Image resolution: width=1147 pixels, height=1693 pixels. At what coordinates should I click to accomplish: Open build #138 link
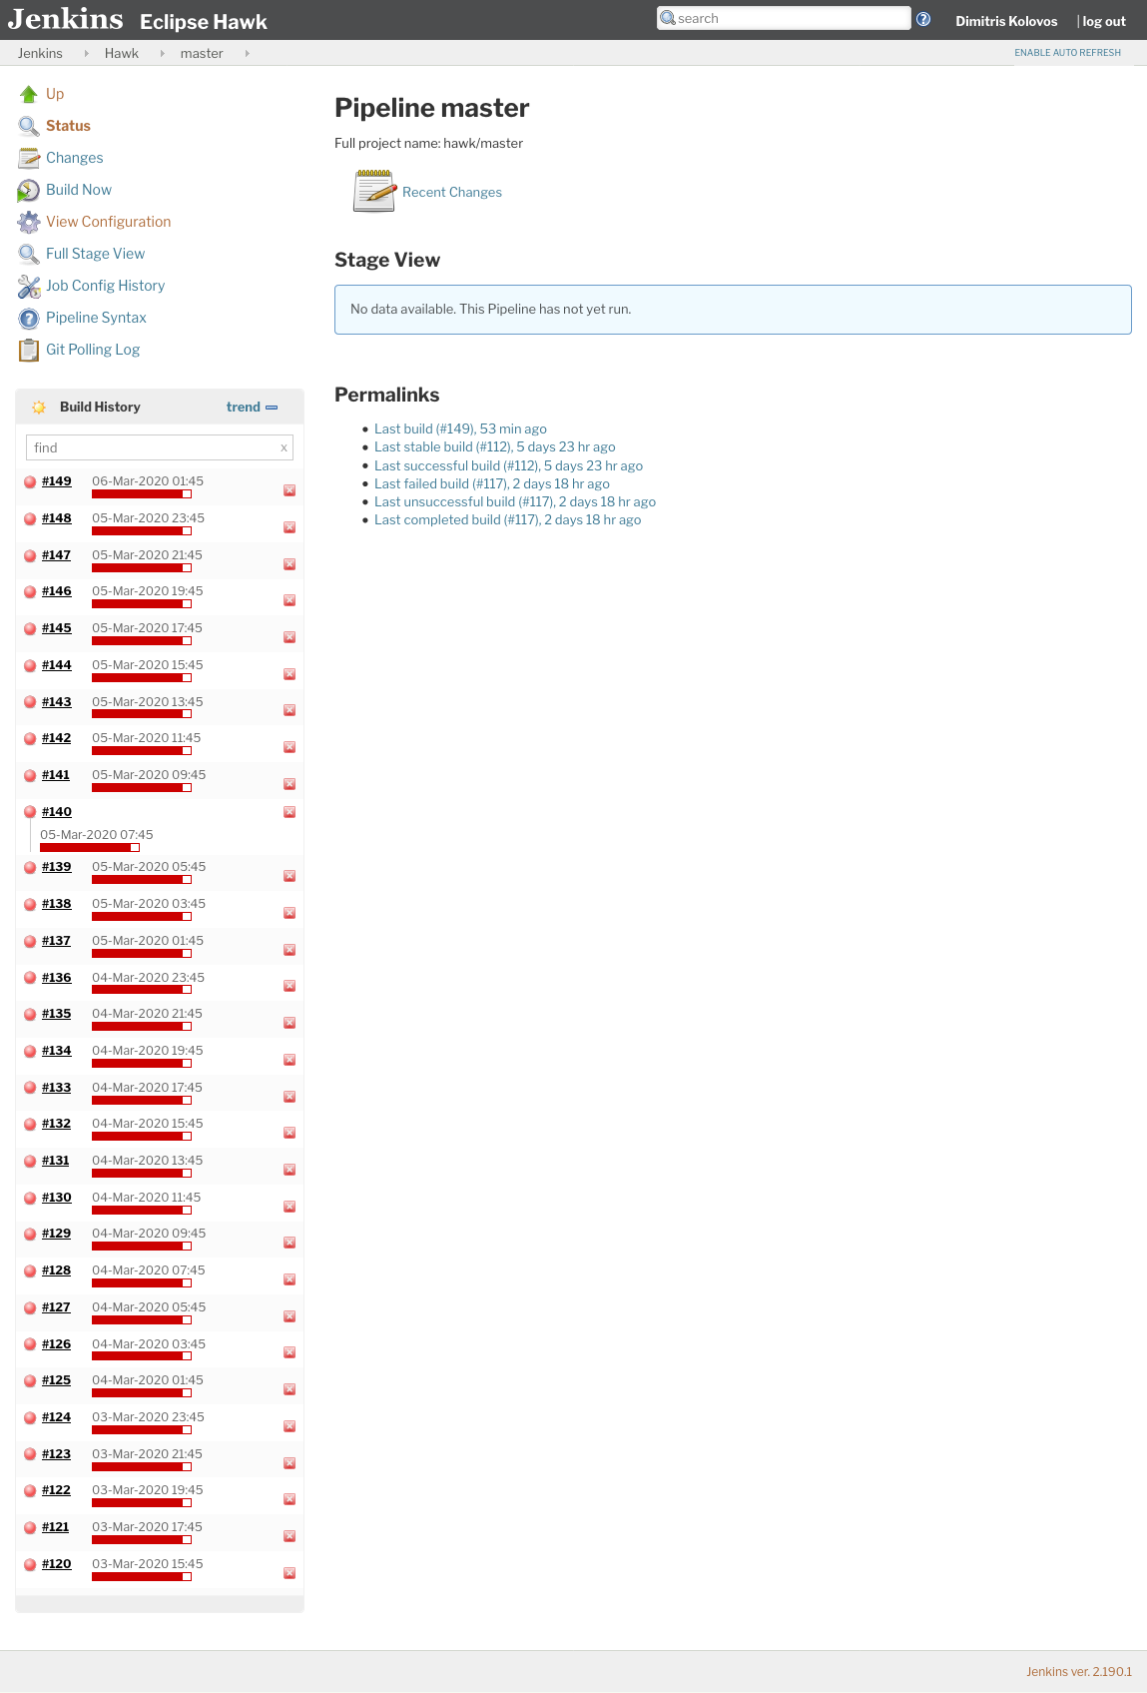(57, 904)
